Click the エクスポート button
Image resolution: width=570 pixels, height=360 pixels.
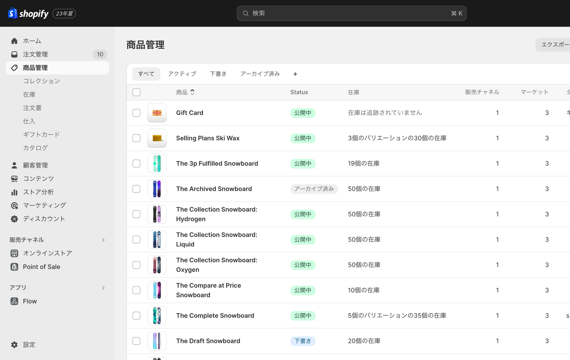553,45
